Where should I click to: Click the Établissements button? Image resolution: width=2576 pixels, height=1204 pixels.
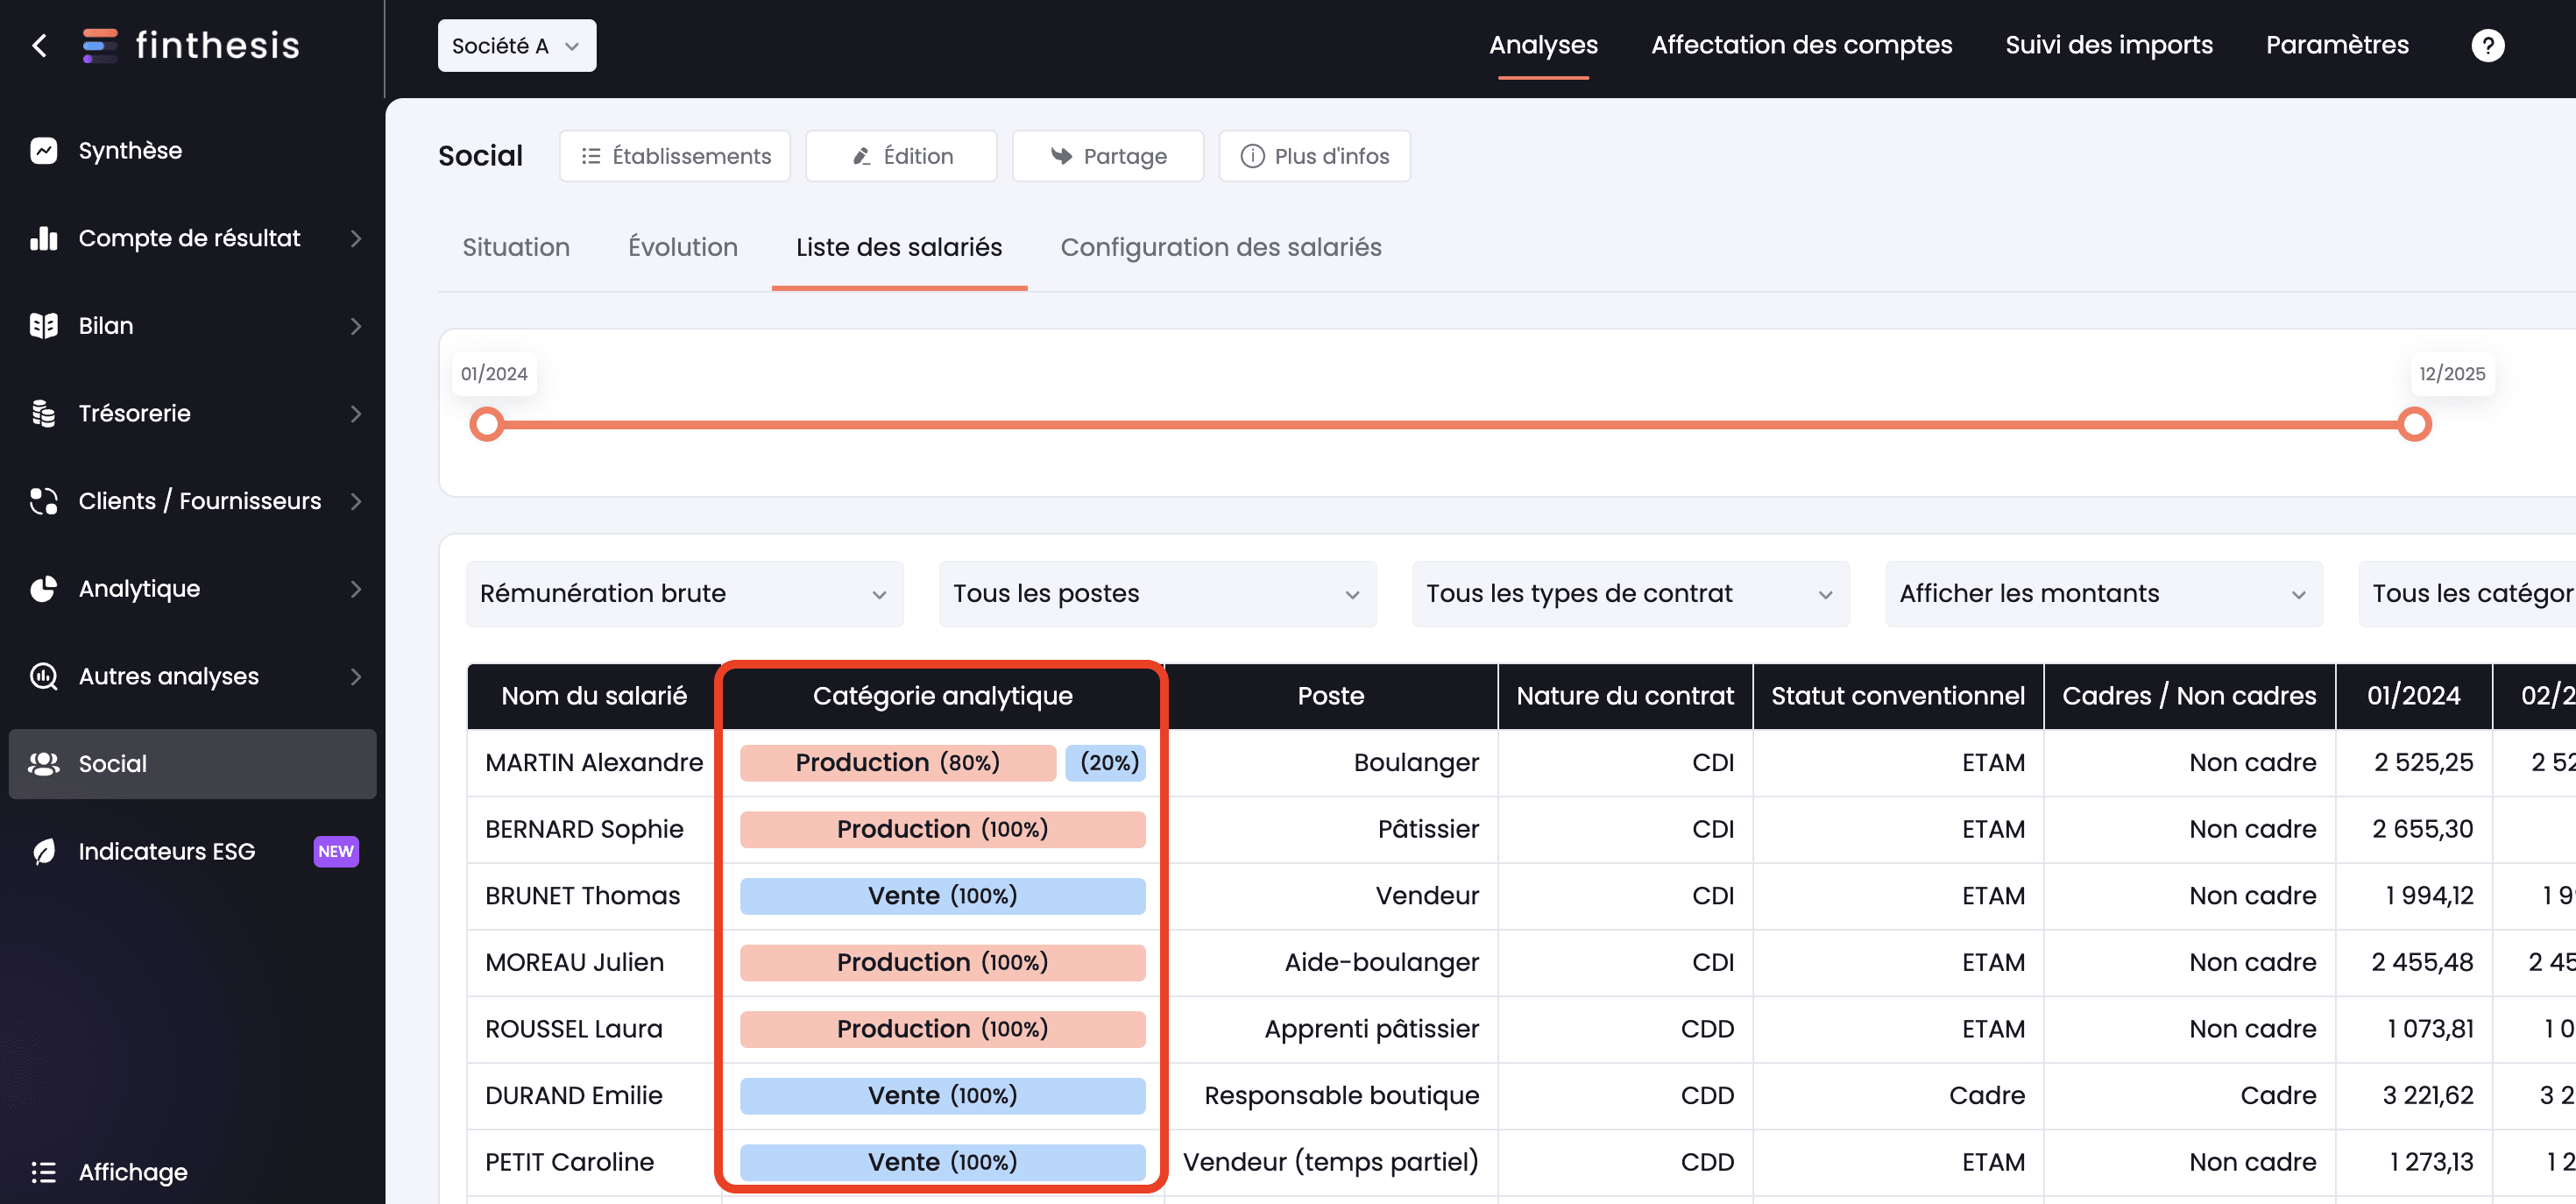[675, 156]
